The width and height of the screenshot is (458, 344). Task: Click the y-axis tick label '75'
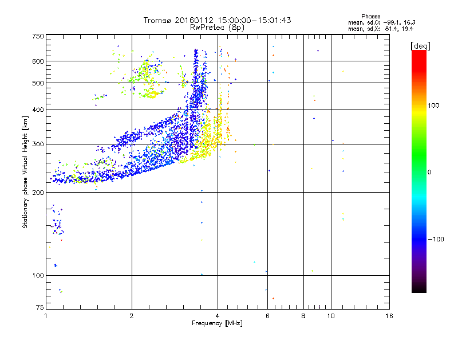40,307
